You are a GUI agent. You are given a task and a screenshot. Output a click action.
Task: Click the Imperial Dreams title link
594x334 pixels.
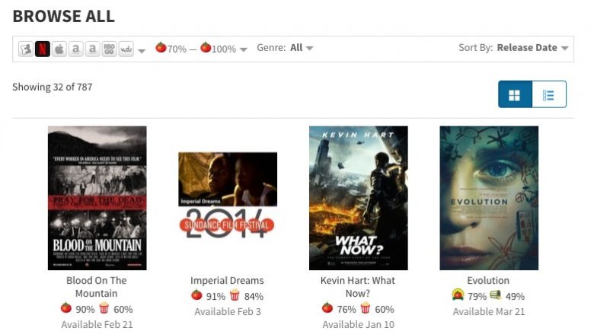tap(227, 280)
